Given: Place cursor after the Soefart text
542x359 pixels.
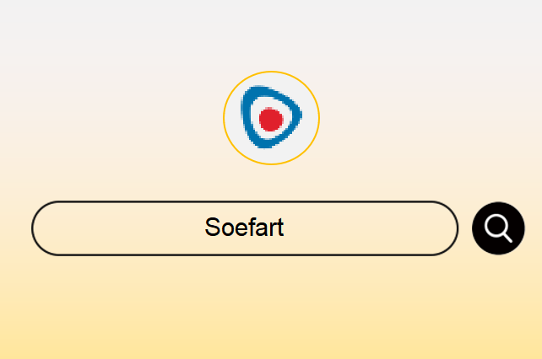Looking at the screenshot, I should point(285,228).
